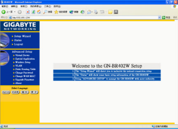The height and width of the screenshot is (129, 178).
Task: Print the page with the printer icon
Action: (96, 12)
